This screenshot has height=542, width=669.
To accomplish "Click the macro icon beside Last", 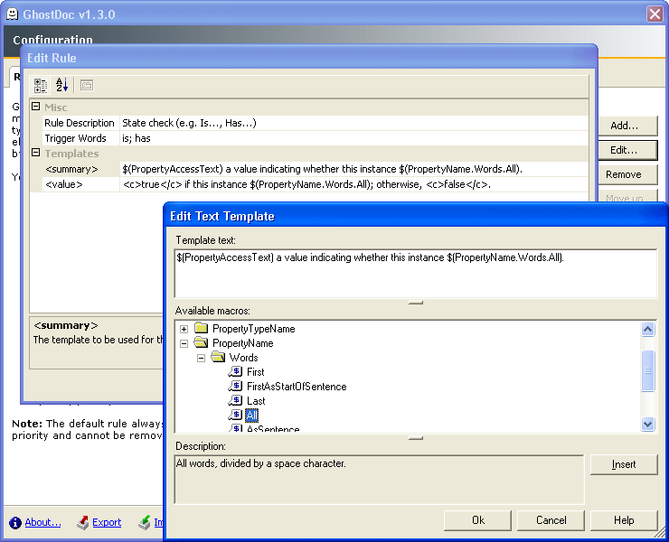I will click(235, 400).
